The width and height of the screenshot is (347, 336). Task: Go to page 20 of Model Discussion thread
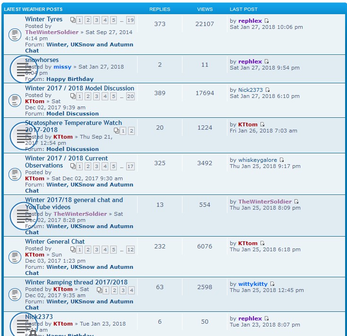click(x=130, y=97)
